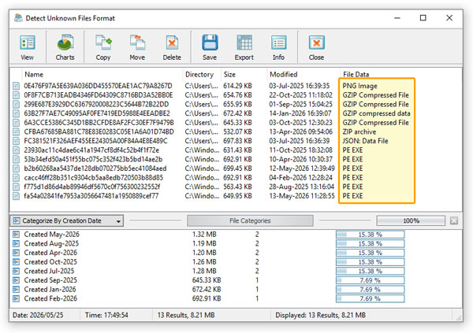
Task: Open the Categorize By Creation Date dropdown
Action: pyautogui.click(x=67, y=221)
